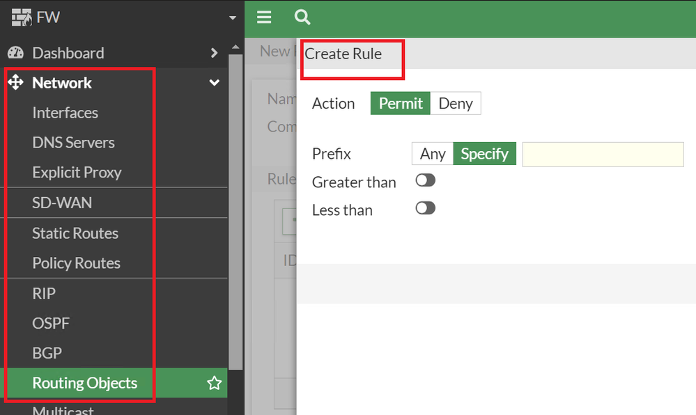The height and width of the screenshot is (415, 696).
Task: Collapse the Network menu chevron
Action: (x=215, y=83)
